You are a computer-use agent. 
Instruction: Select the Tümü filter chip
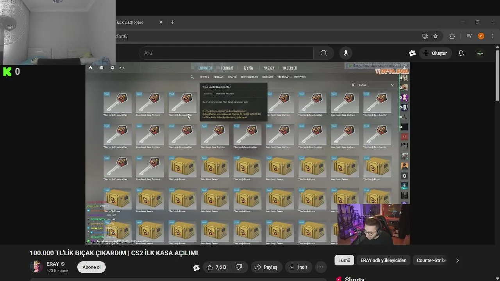pos(344,260)
